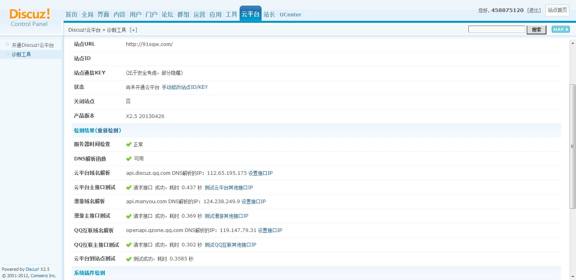This screenshot has width=576, height=280.
Task: Click 设置接口IP for api.discuz.qq.com
Action: coord(260,173)
